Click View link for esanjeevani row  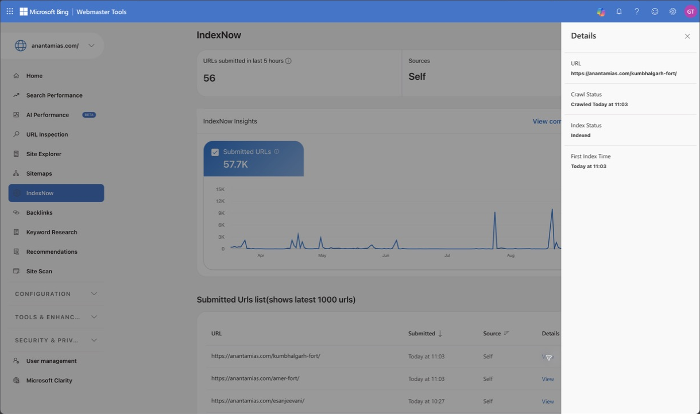(x=548, y=401)
